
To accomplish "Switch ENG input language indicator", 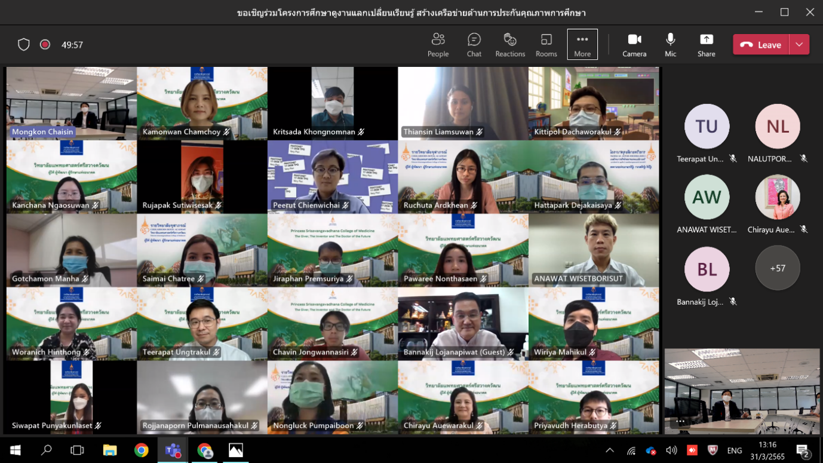I will click(x=735, y=450).
